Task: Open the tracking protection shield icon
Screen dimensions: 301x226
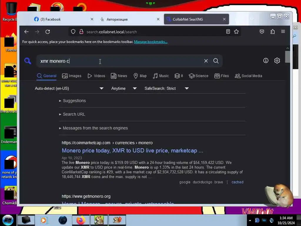Action: pos(73,32)
